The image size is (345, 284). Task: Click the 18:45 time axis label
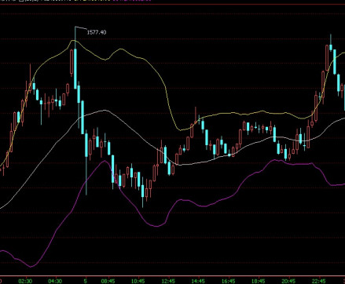click(x=259, y=282)
